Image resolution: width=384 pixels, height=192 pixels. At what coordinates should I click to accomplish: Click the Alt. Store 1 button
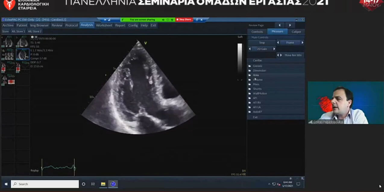[x=18, y=31]
